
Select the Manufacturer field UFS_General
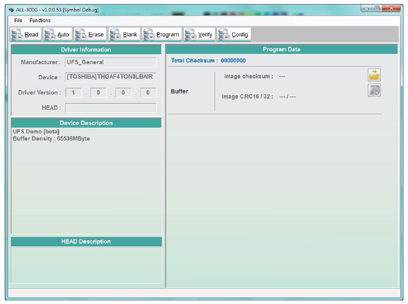(111, 62)
